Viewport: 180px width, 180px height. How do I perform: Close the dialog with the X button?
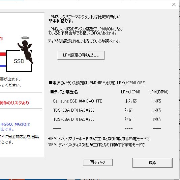click(174, 4)
